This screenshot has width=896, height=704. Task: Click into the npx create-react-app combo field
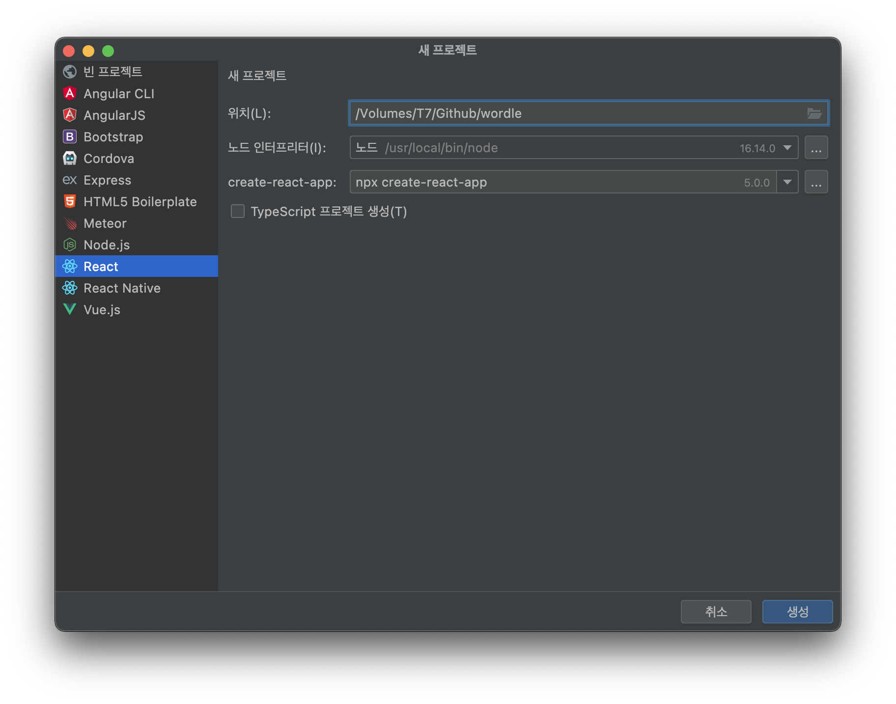pos(563,182)
